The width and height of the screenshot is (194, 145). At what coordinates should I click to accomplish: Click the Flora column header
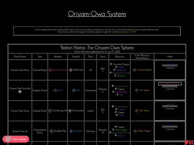click(91, 57)
